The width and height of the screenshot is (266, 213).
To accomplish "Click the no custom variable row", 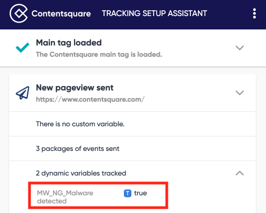I will click(x=132, y=124).
